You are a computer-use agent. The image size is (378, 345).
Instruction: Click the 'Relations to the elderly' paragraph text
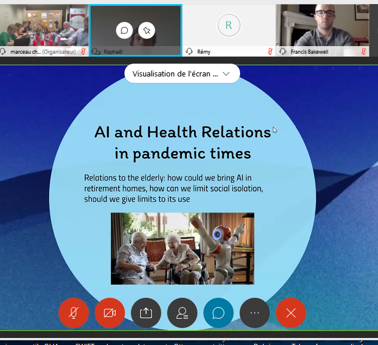174,189
